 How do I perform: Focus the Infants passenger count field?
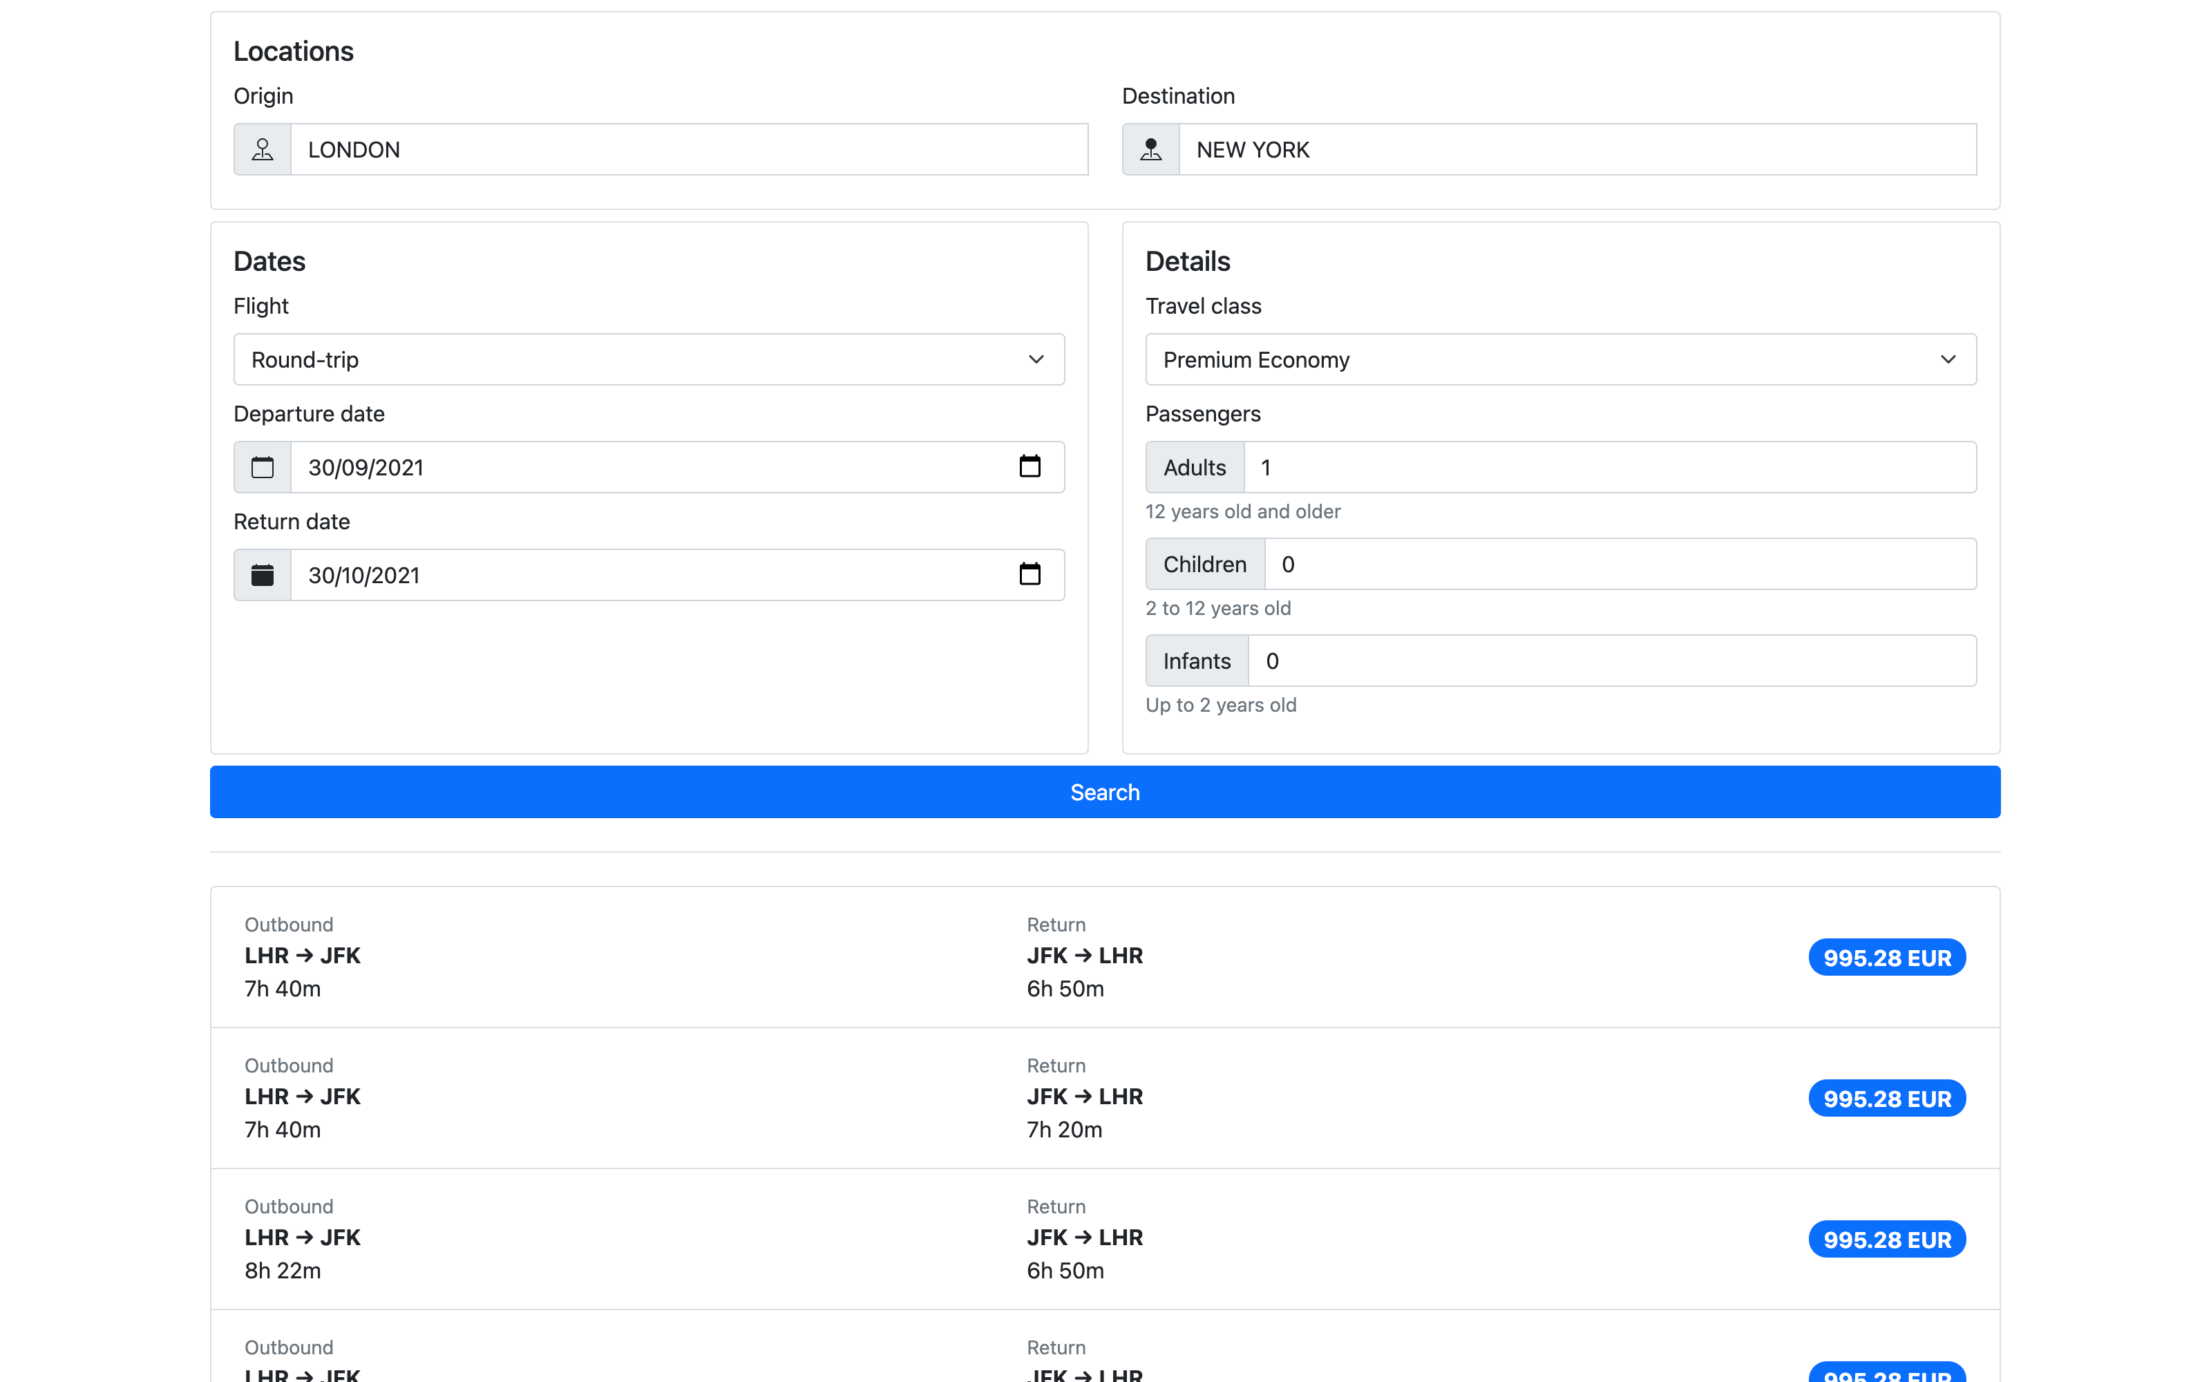1611,661
